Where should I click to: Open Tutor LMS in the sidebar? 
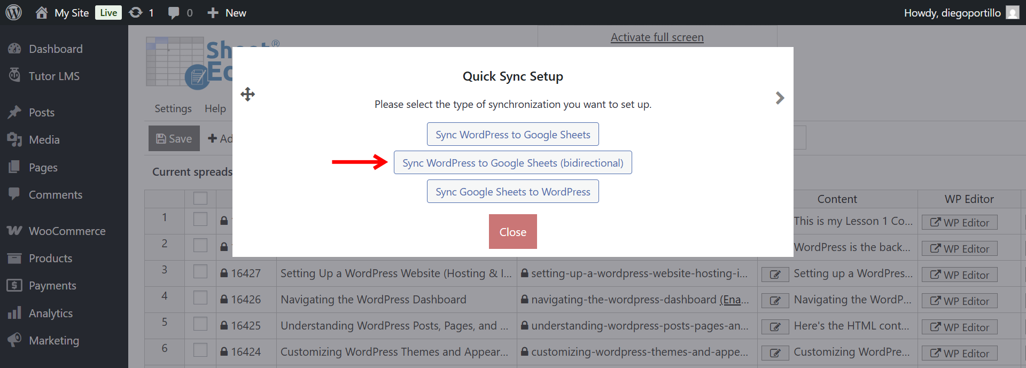point(53,76)
